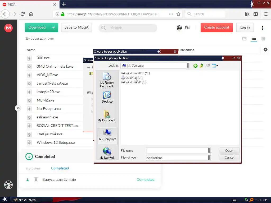271x203 pixels.
Task: Select the MEGA browser tab
Action: pos(30,4)
